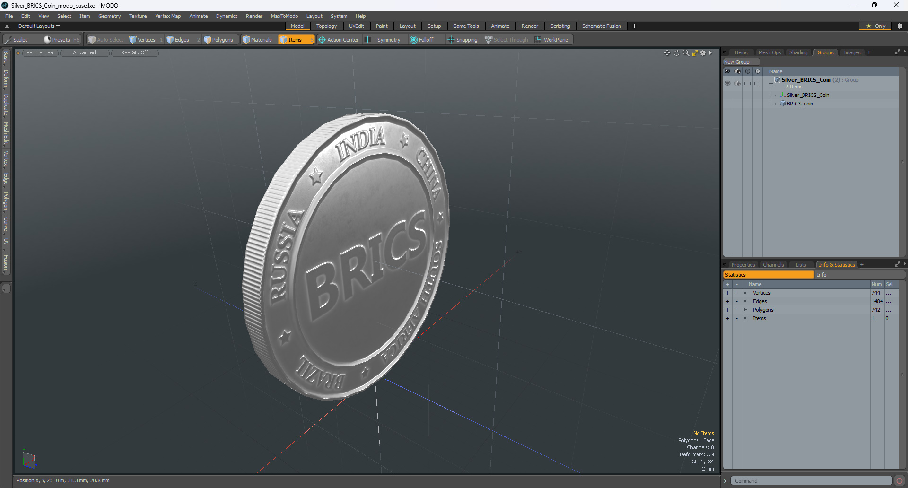
Task: Add a new tab beside Info & Statistics
Action: coord(862,265)
